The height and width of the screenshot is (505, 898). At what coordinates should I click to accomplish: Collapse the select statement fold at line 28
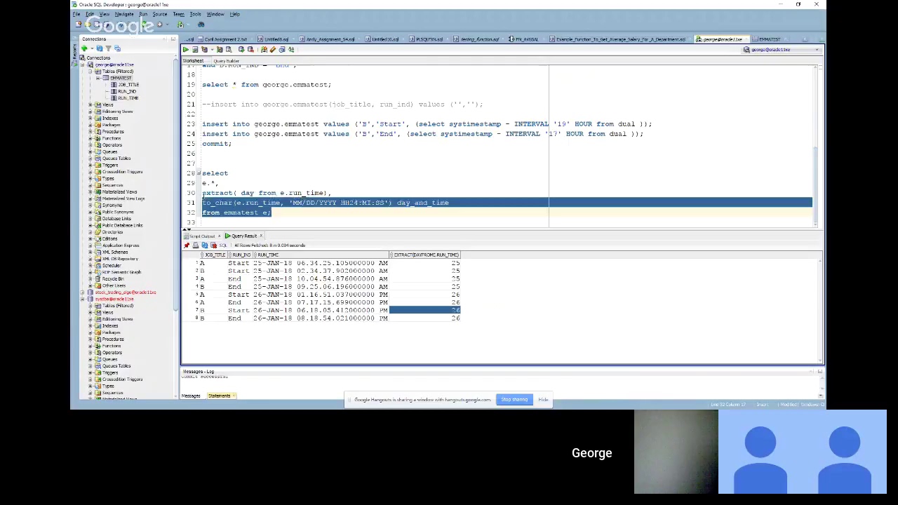tap(199, 173)
